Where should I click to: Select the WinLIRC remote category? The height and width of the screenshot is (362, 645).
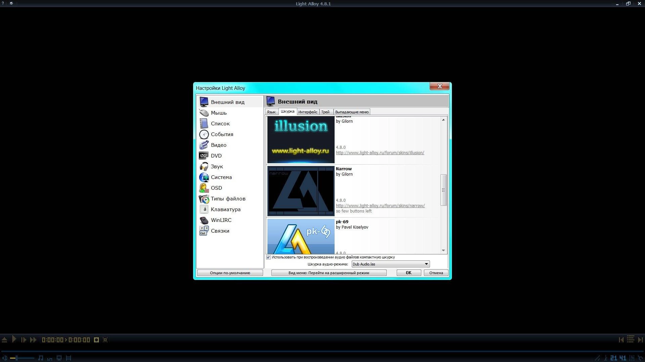pos(229,220)
